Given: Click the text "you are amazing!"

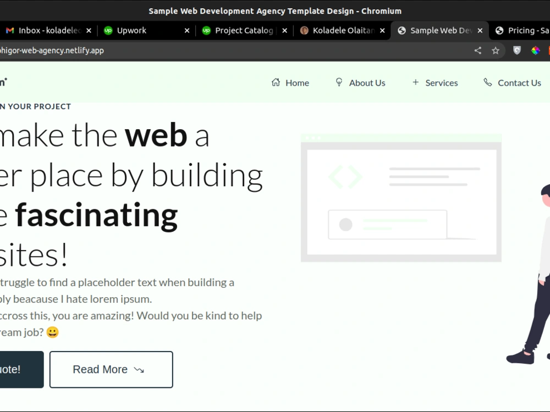Looking at the screenshot, I should click(93, 316).
